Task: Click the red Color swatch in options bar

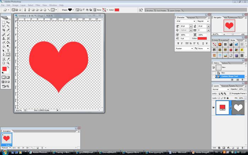Action: pyautogui.click(x=117, y=10)
